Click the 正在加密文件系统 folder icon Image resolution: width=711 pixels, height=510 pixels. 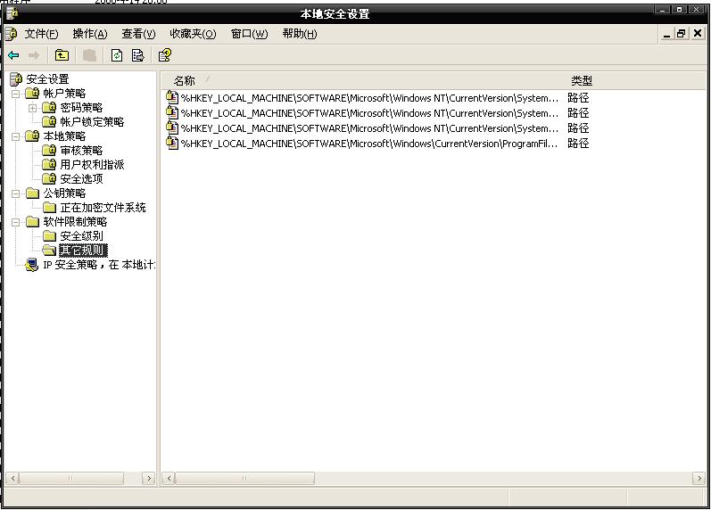coord(49,208)
